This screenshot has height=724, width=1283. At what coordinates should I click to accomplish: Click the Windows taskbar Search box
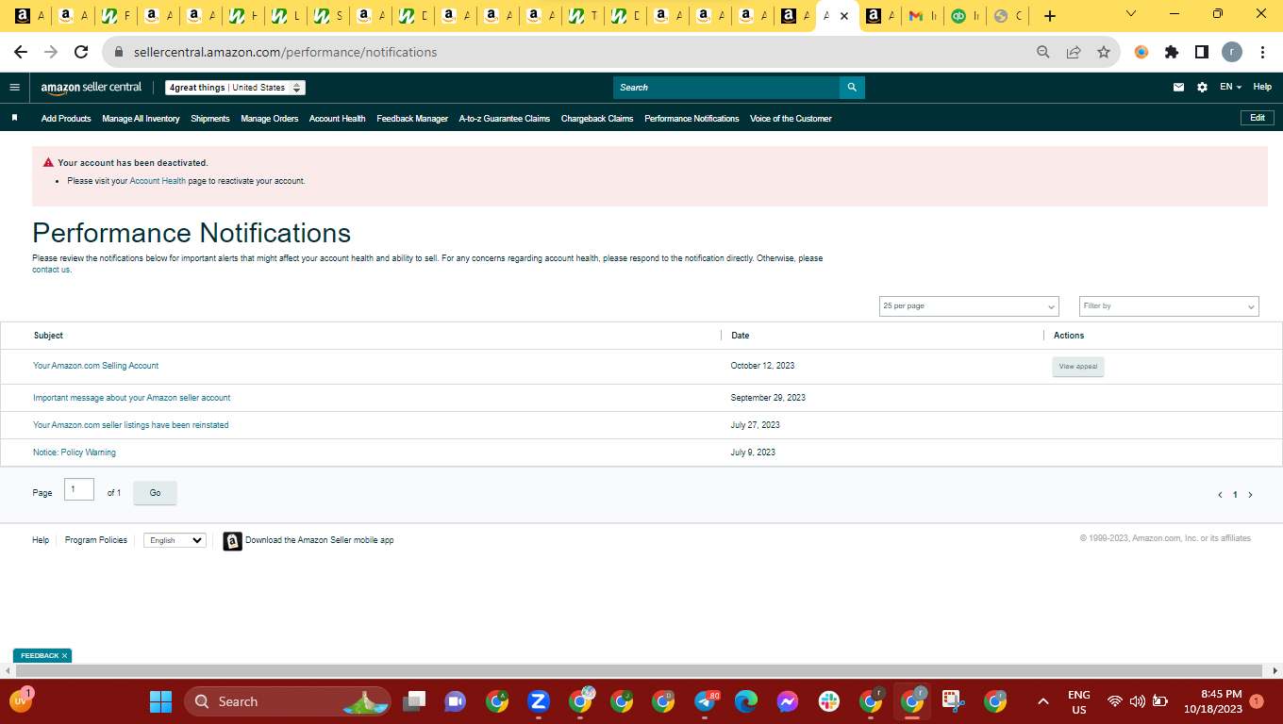click(x=288, y=701)
